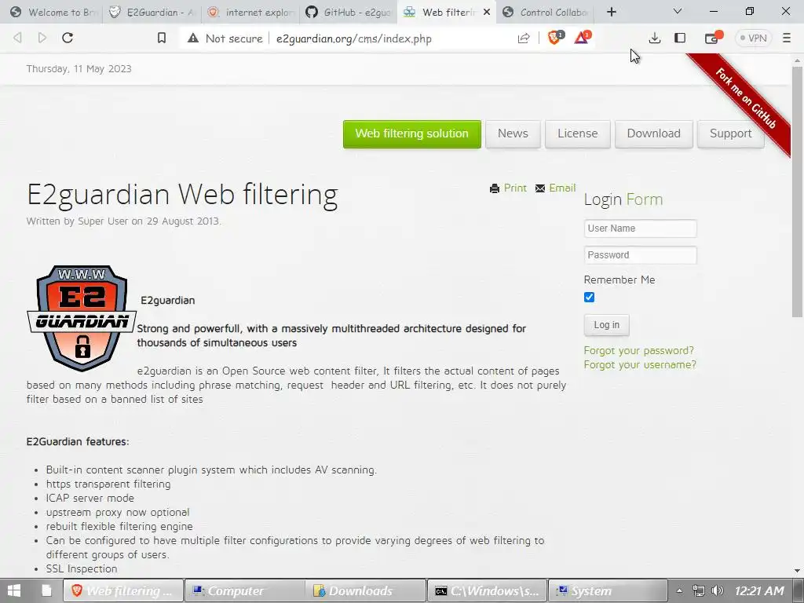Click the Email link
Image resolution: width=804 pixels, height=603 pixels.
[562, 188]
